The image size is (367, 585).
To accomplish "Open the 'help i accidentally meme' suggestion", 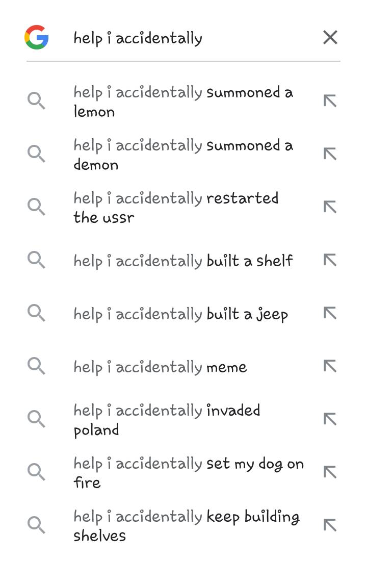I will [160, 367].
